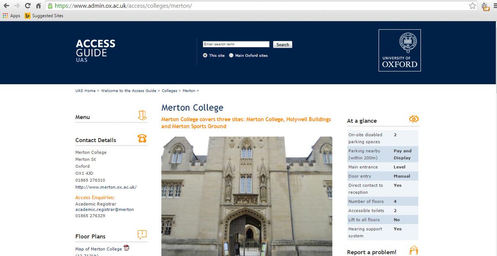Click the University of Oxford crest logo
This screenshot has width=497, height=256.
click(400, 50)
